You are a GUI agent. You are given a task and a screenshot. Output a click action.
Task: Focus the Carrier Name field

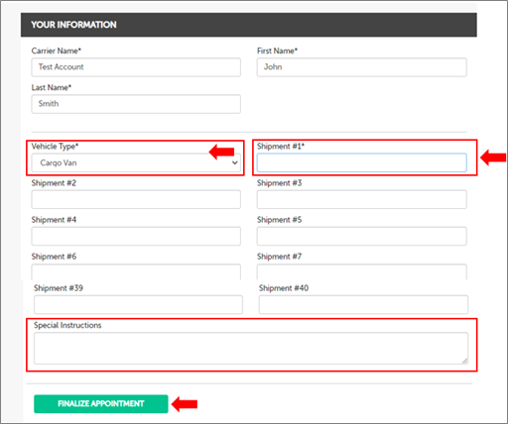point(136,67)
